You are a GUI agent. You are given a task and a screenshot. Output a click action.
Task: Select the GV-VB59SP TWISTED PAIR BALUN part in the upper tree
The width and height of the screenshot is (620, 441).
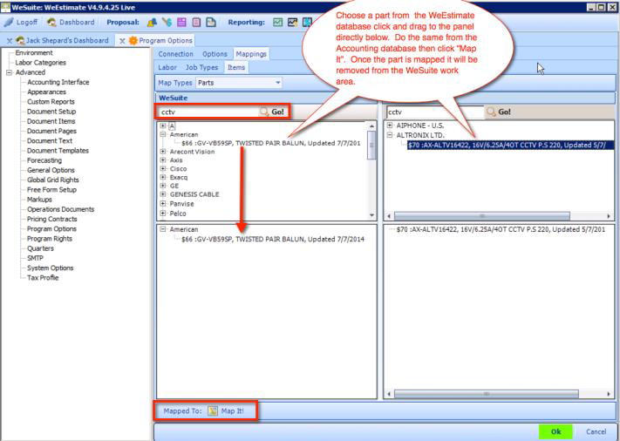(x=271, y=143)
